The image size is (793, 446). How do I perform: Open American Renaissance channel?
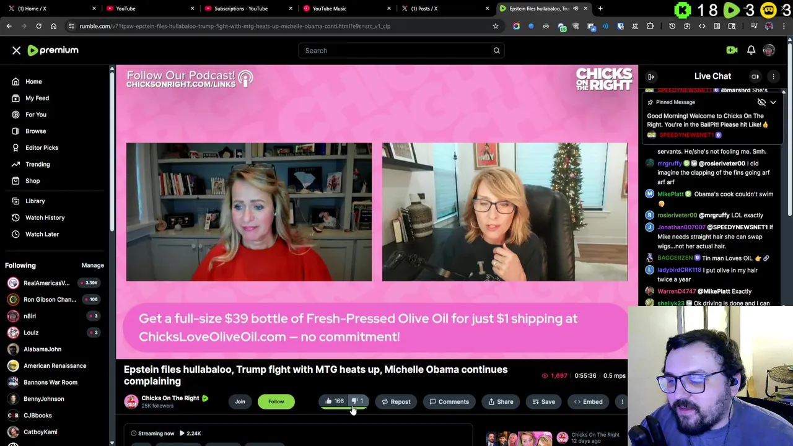pyautogui.click(x=55, y=365)
